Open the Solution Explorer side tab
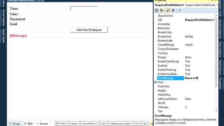 [220, 29]
